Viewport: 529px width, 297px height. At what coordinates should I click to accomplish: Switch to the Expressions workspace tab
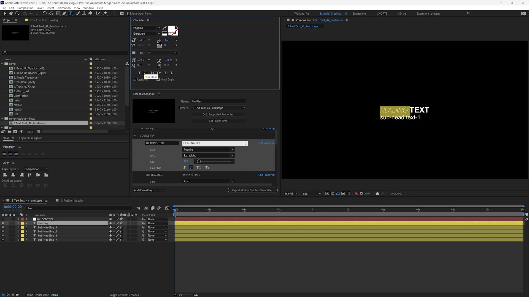(359, 13)
